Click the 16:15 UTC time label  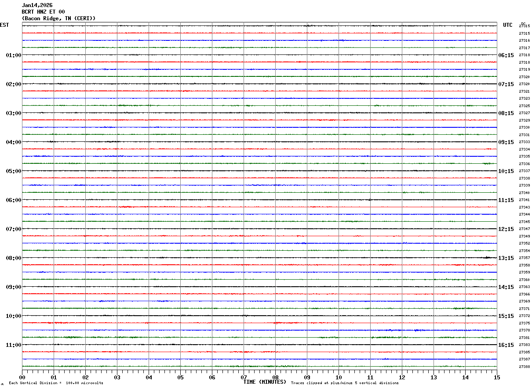[x=506, y=345]
